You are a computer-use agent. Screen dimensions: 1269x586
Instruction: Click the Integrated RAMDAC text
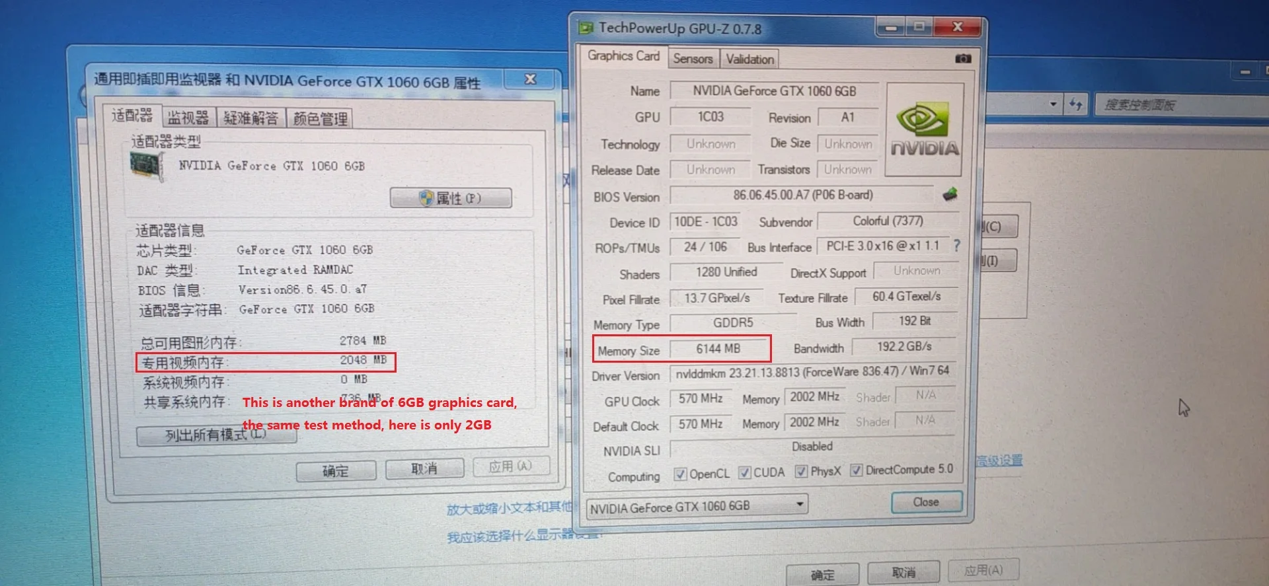(295, 270)
